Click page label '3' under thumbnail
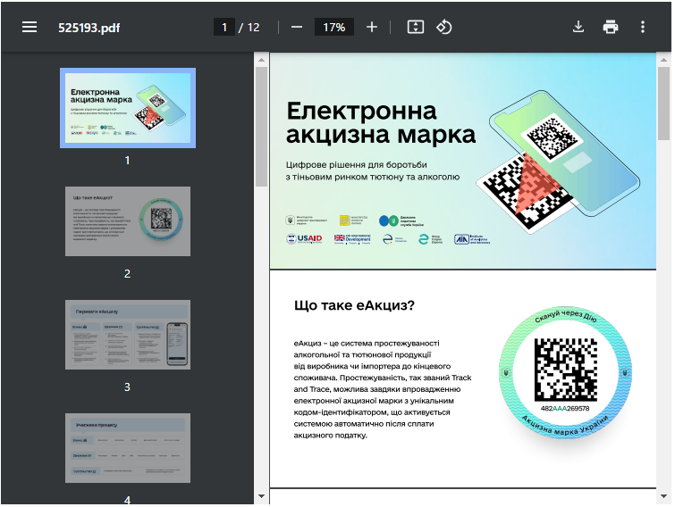Image resolution: width=675 pixels, height=507 pixels. 128,387
